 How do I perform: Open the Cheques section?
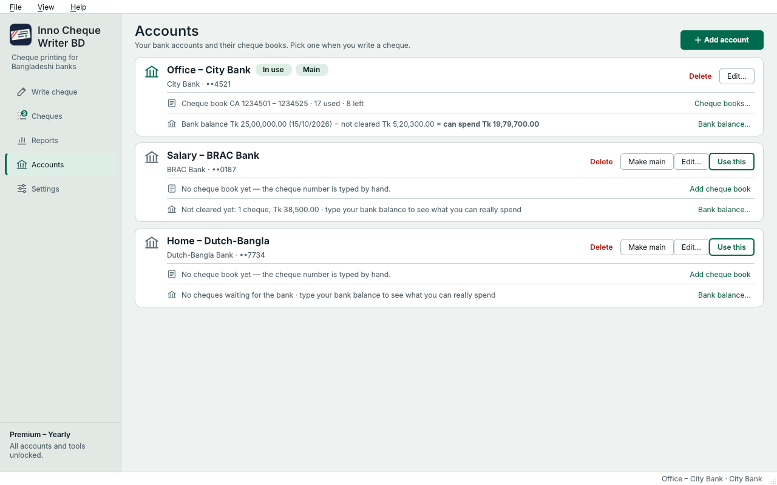click(61, 116)
